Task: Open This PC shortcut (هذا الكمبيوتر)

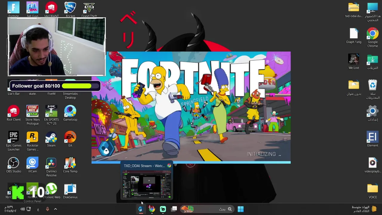Action: (x=372, y=12)
